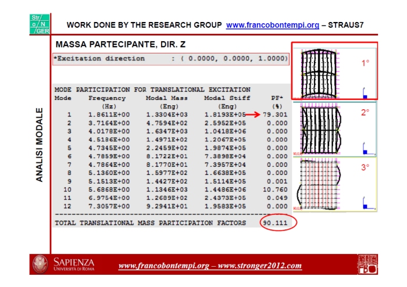
Task: Select the 1° mode shape thumbnail
Action: click(x=334, y=71)
